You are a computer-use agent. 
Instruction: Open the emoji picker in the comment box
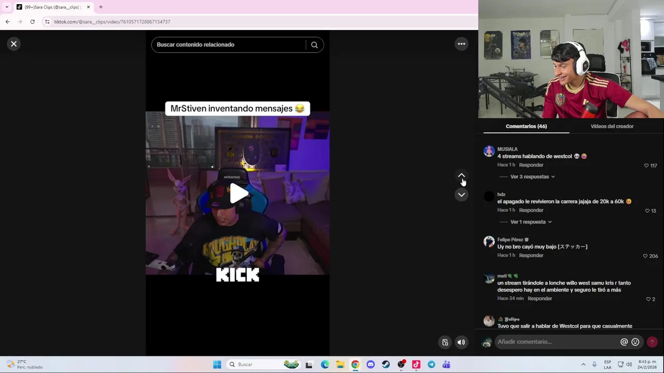[635, 342]
